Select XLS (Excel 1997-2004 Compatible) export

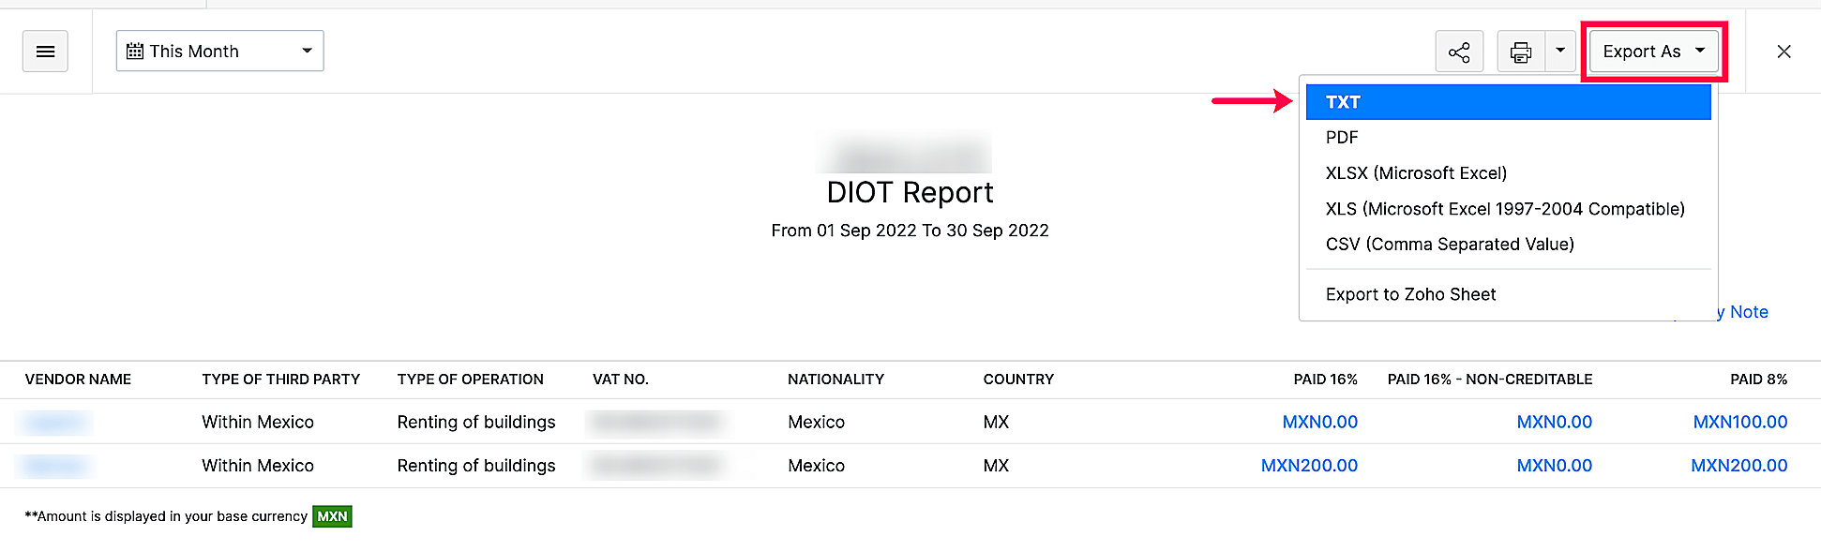point(1505,208)
